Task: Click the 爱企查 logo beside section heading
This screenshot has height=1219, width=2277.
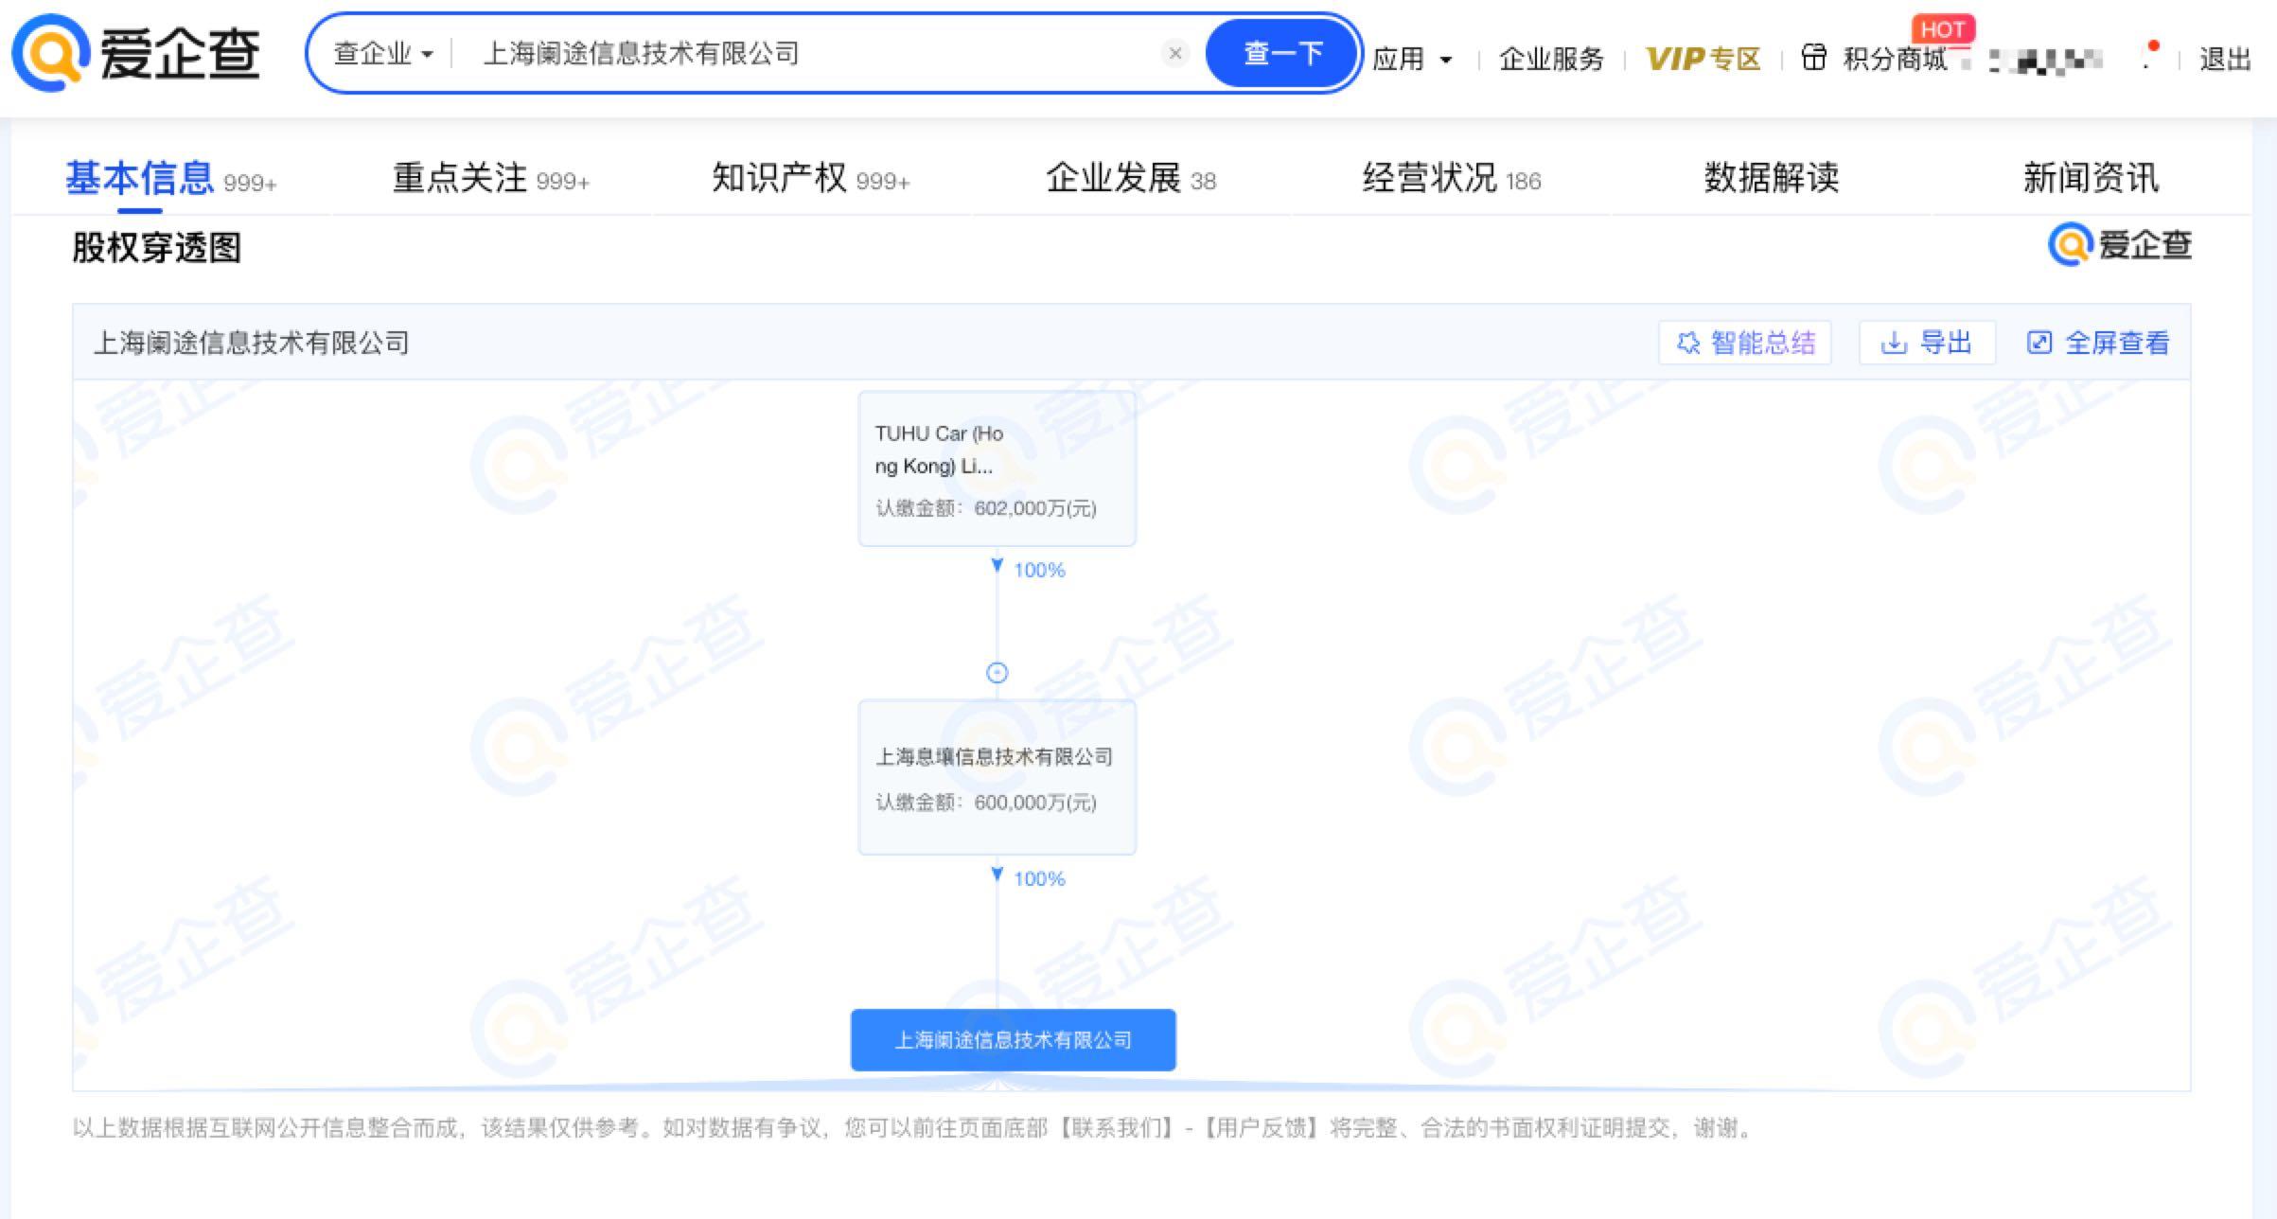Action: point(2120,245)
